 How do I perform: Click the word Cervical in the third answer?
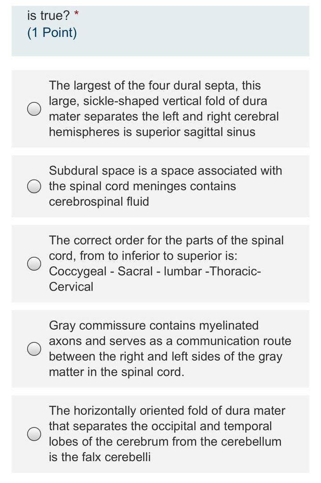coord(67,287)
